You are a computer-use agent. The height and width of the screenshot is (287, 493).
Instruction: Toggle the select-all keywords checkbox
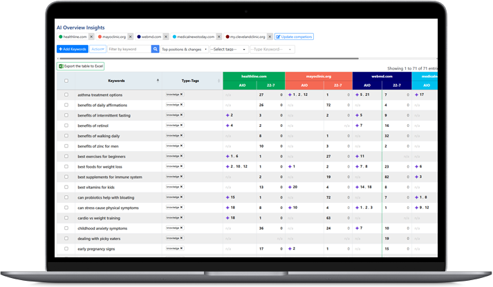[66, 81]
